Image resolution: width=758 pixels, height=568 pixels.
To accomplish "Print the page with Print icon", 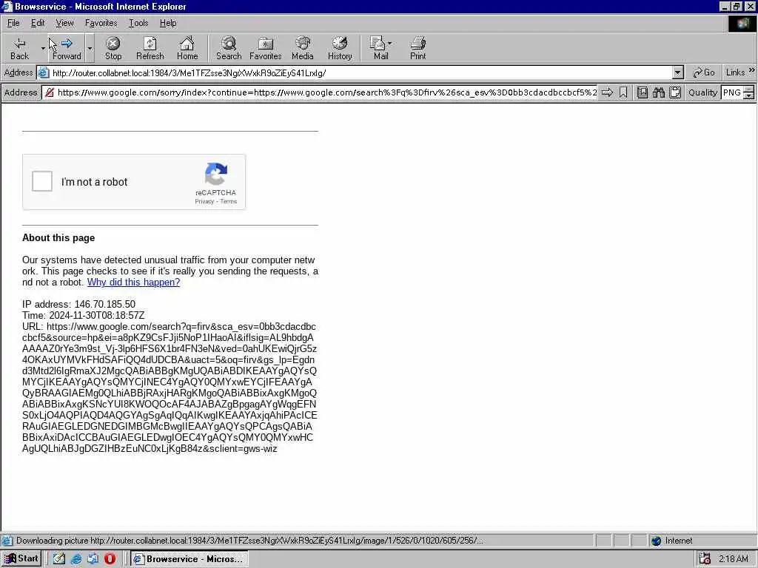I will coord(417,48).
